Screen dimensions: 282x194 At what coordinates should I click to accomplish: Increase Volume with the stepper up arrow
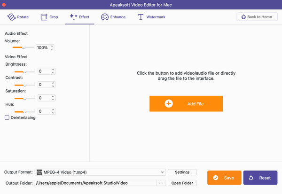click(52, 46)
